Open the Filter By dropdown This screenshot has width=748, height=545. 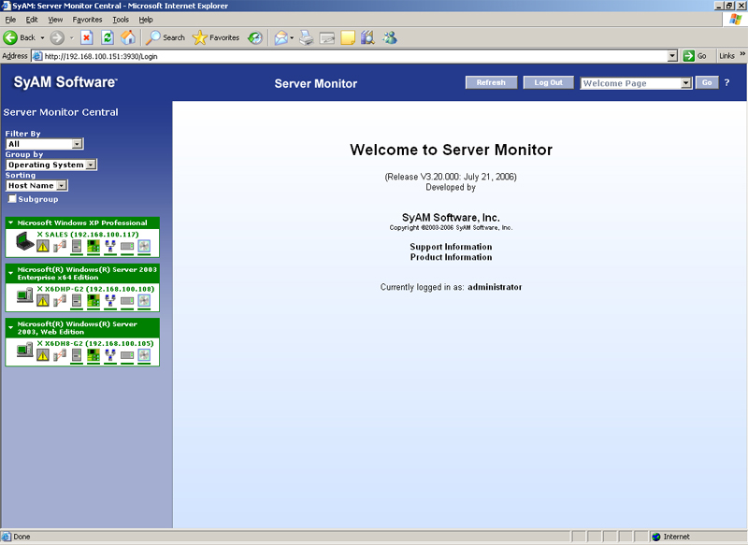(x=77, y=144)
